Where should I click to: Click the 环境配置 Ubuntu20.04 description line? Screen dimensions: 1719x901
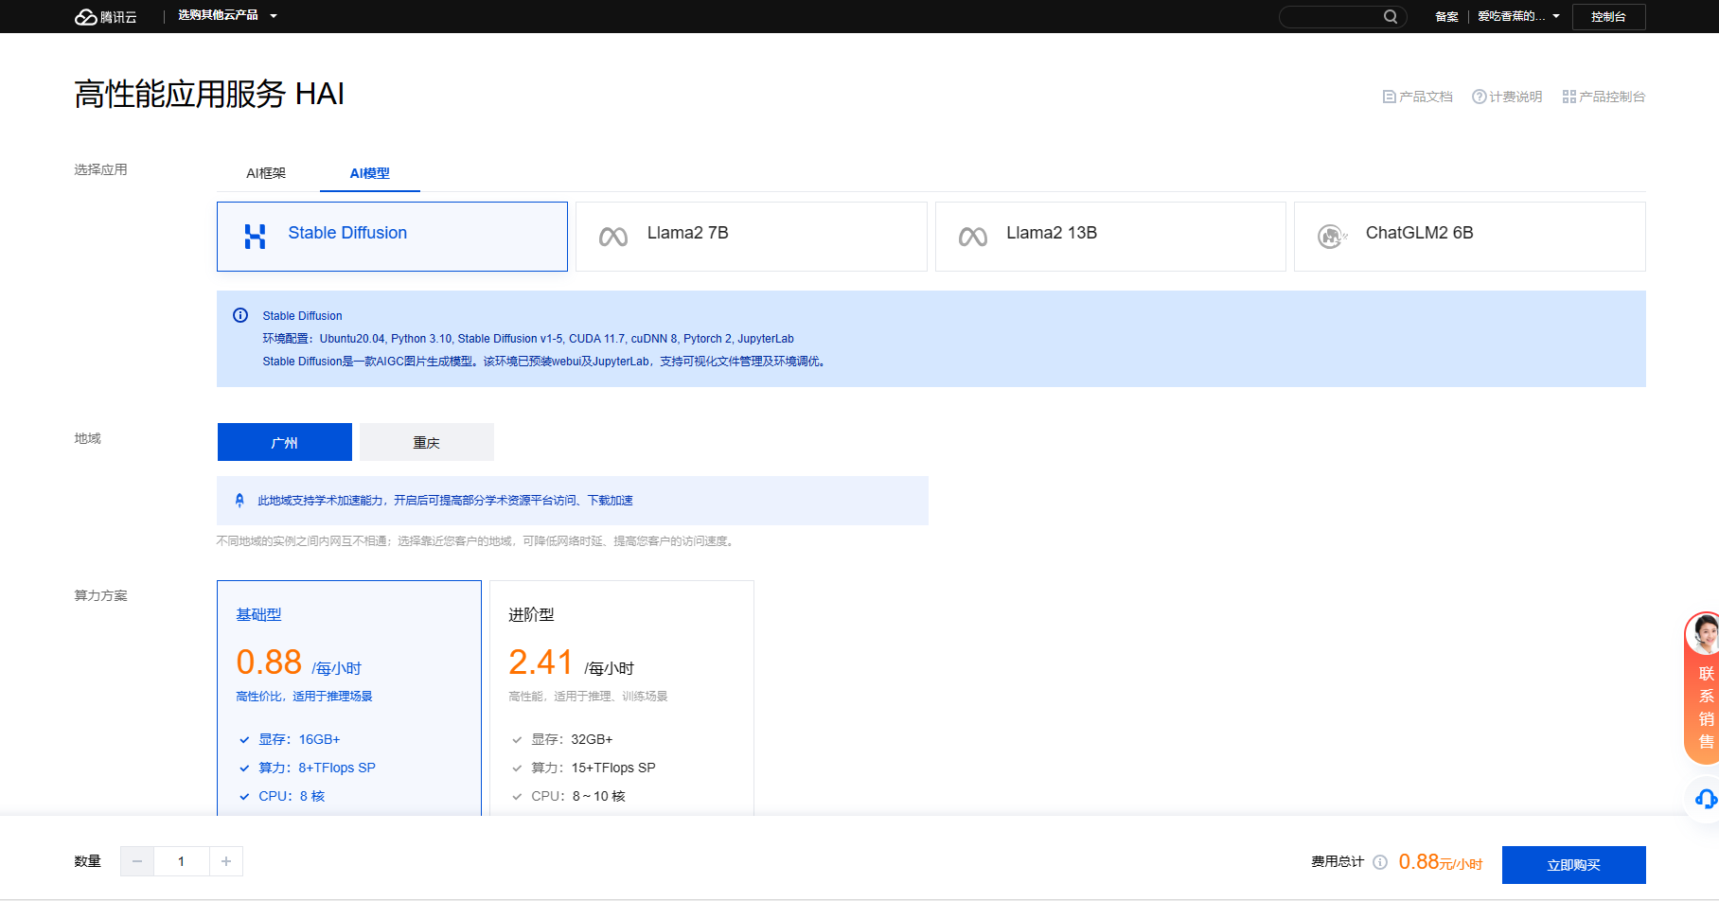pyautogui.click(x=528, y=339)
